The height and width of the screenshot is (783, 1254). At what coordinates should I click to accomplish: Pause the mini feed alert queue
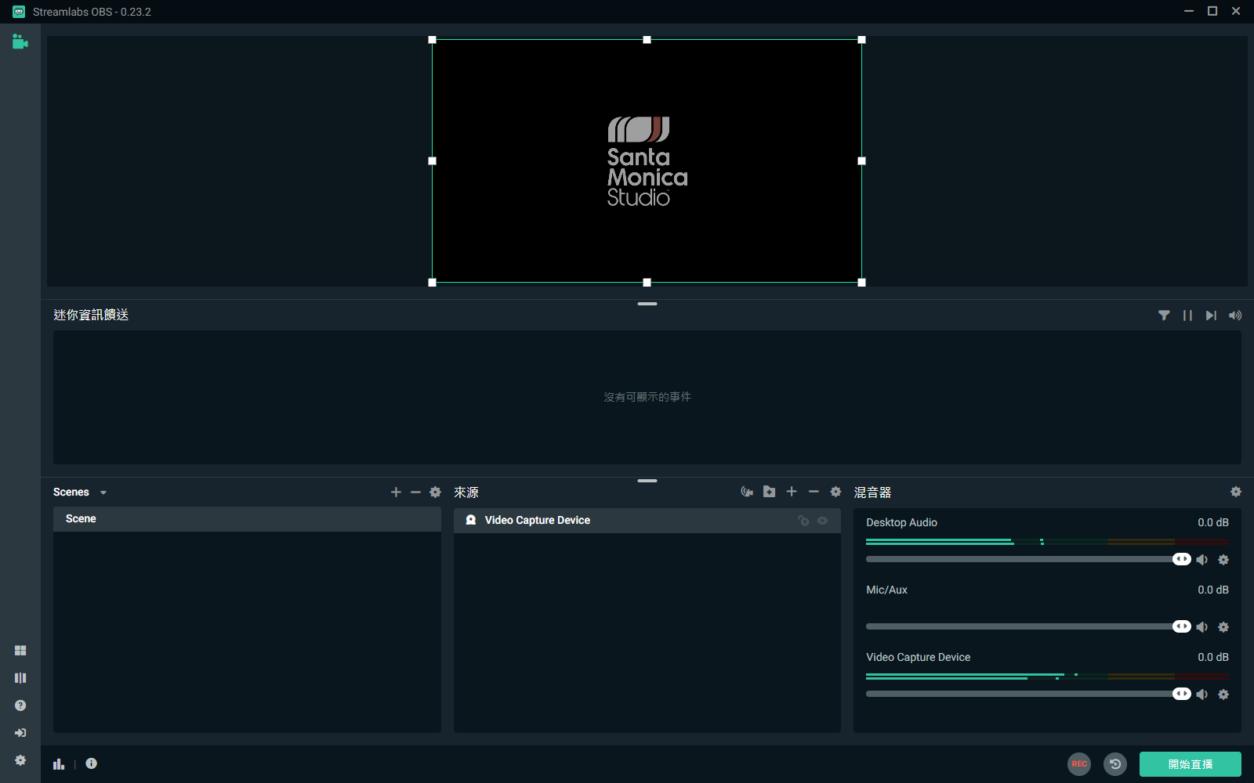1187,316
